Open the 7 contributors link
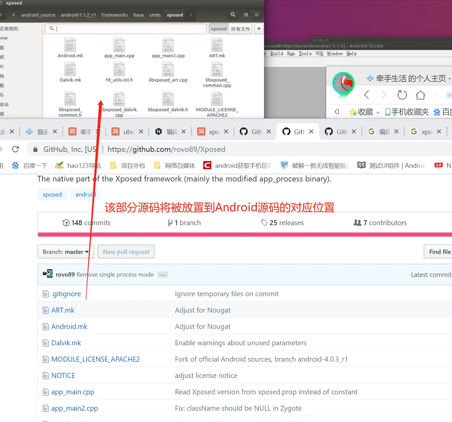Image resolution: width=452 pixels, height=422 pixels. 380,223
